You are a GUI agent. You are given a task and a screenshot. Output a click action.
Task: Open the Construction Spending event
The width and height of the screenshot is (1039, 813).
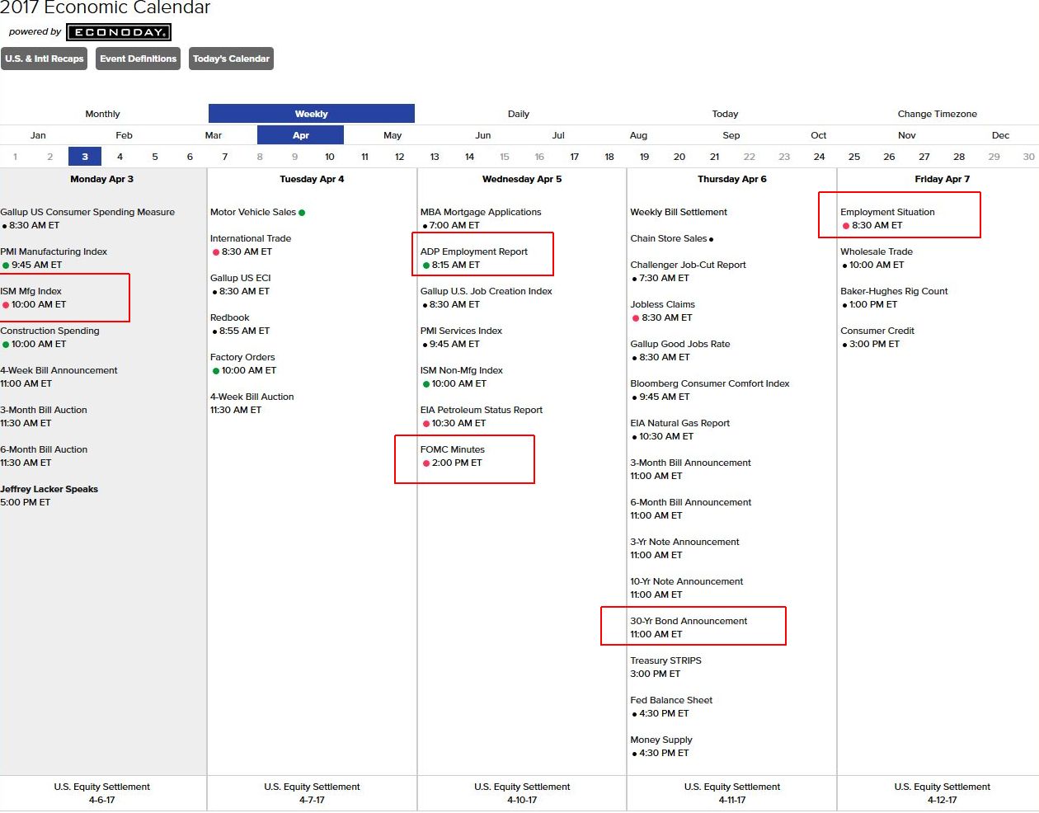[x=49, y=331]
